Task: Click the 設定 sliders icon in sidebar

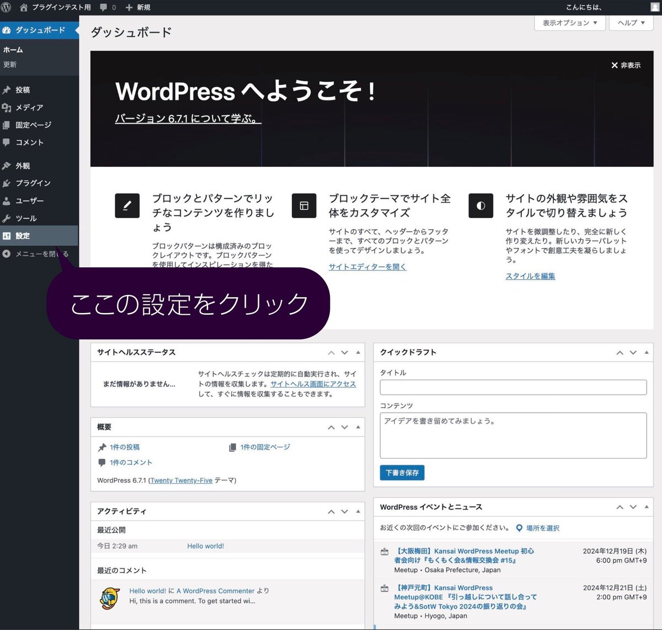Action: 7,236
